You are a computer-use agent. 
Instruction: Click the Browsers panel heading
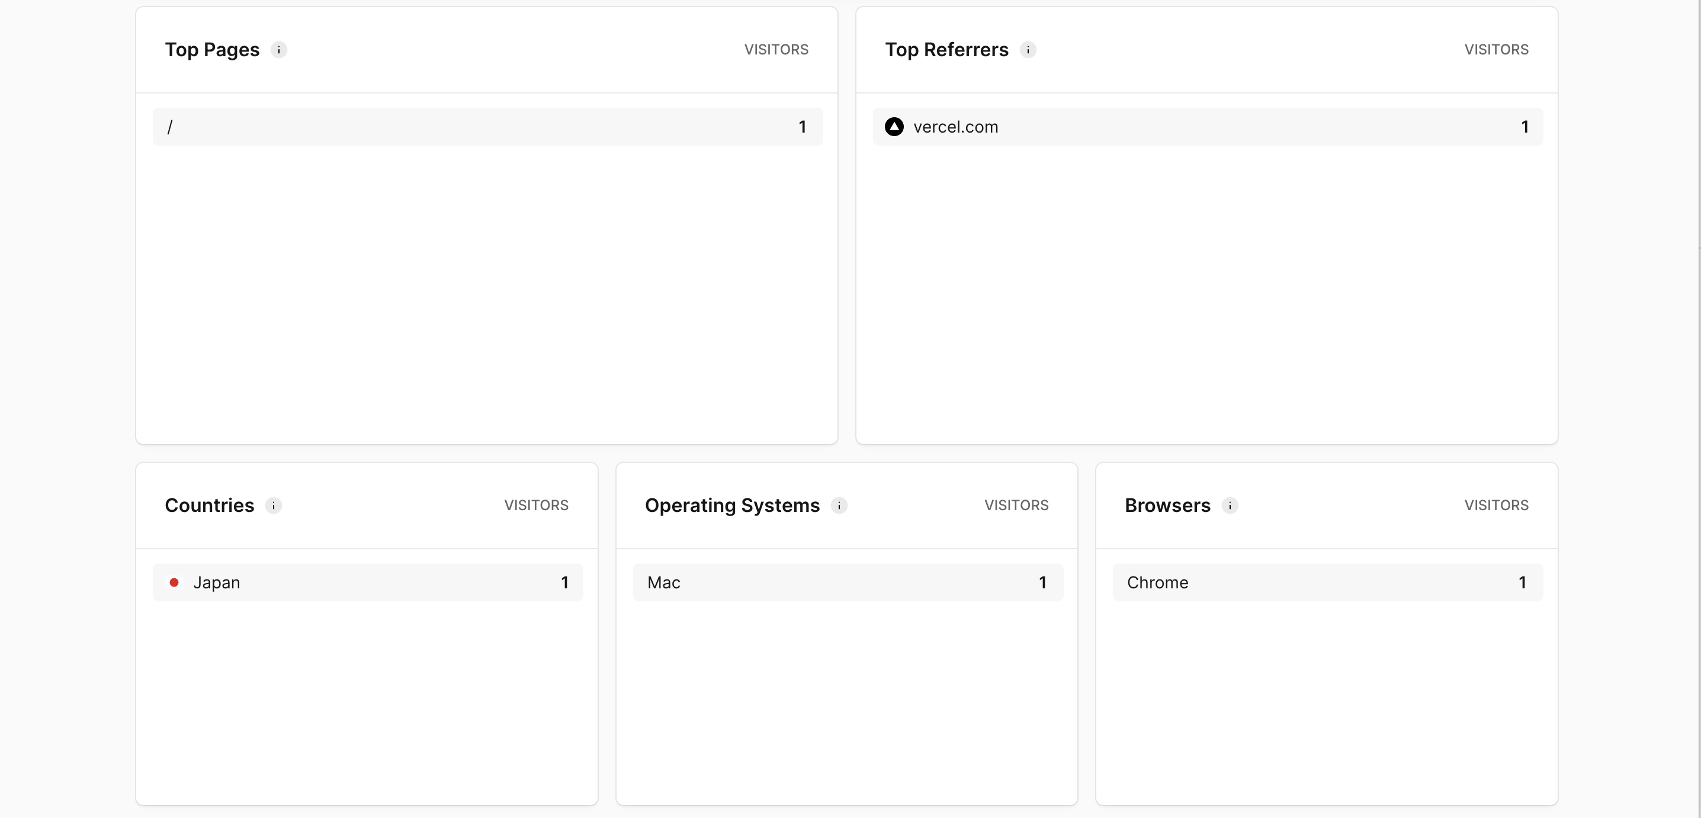tap(1167, 505)
